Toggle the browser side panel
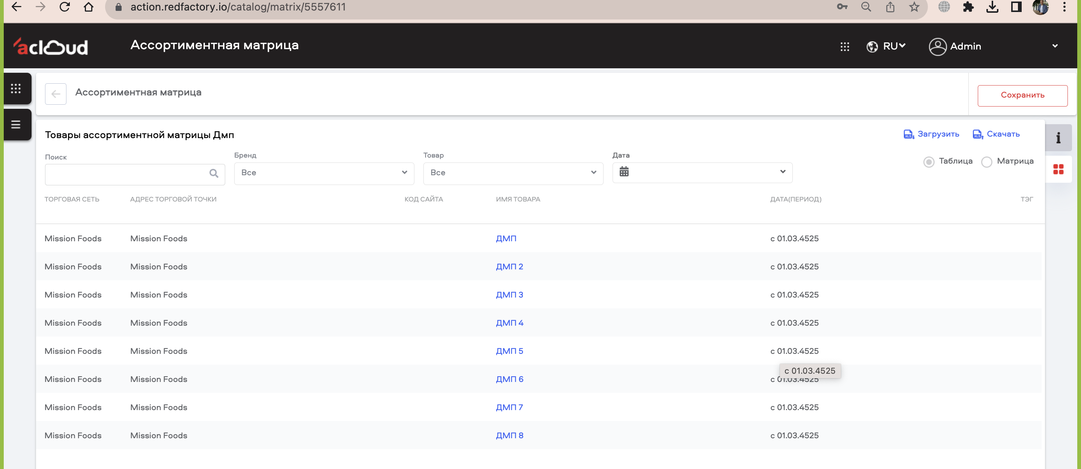 coord(1016,7)
